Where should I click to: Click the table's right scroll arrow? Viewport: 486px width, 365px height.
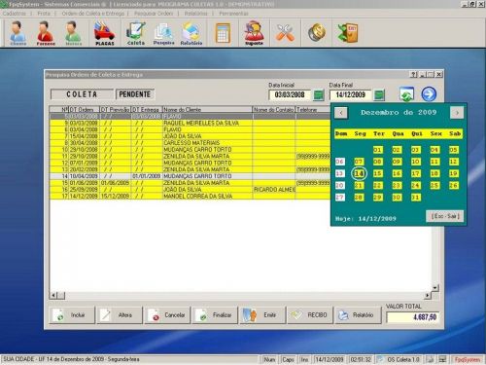coord(428,296)
